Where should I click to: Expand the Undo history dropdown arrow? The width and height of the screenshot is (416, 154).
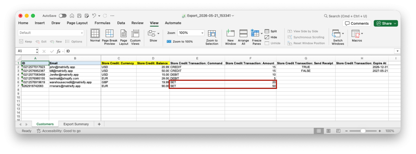click(99, 16)
